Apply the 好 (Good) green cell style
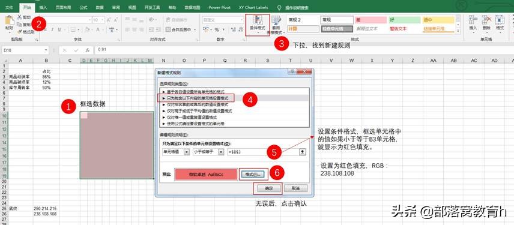 404,20
